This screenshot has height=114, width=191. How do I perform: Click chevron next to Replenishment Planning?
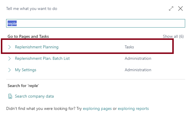[9, 47]
